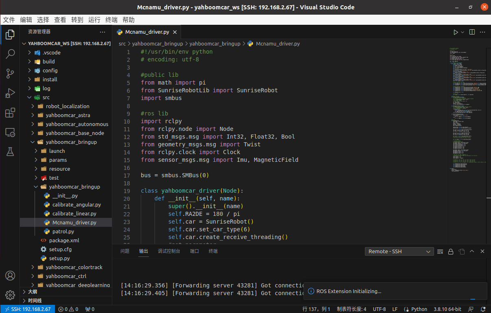The image size is (491, 313).
Task: Expand the yahboomcar_astra folder
Action: point(68,115)
